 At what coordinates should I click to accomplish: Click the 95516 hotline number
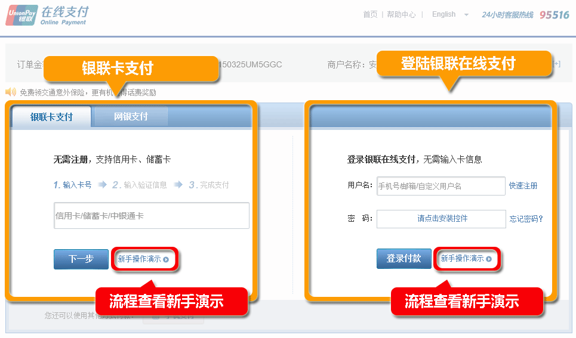554,15
